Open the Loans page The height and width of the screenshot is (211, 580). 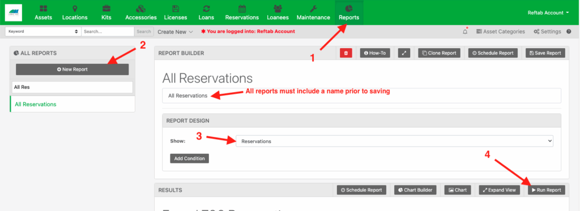(x=206, y=12)
